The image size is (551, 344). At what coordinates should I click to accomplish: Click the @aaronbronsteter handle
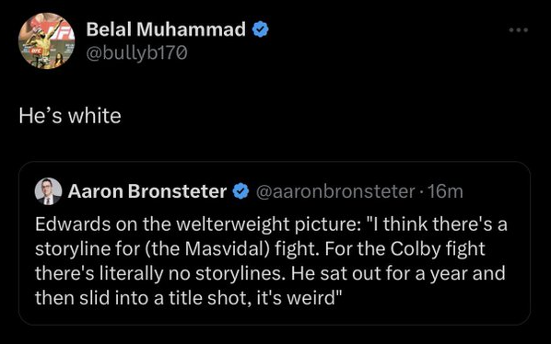(335, 191)
